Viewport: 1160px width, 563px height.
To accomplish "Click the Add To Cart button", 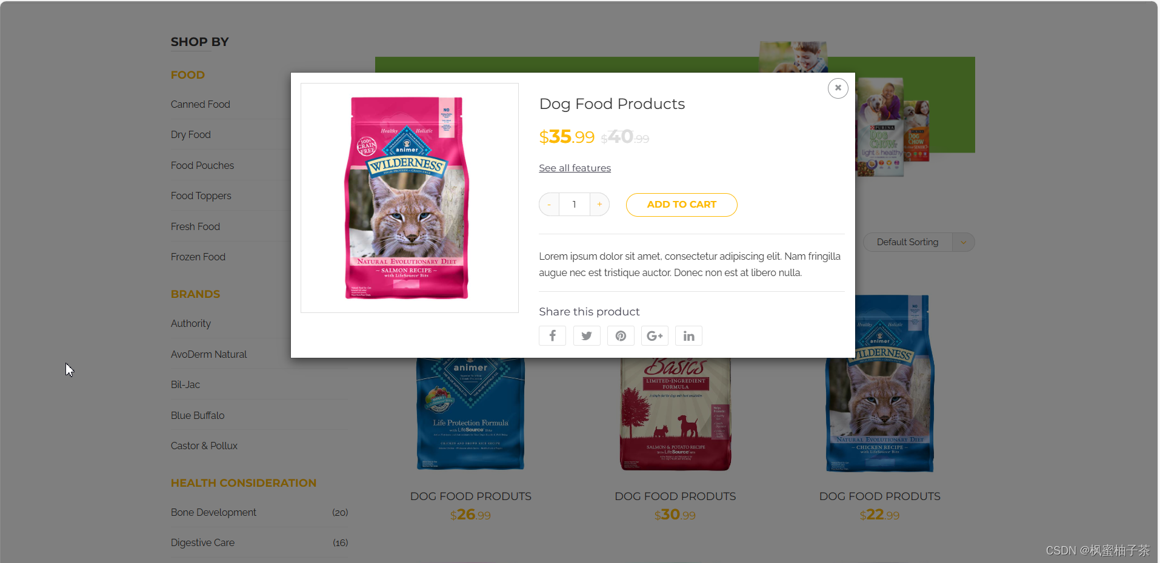I will (681, 205).
